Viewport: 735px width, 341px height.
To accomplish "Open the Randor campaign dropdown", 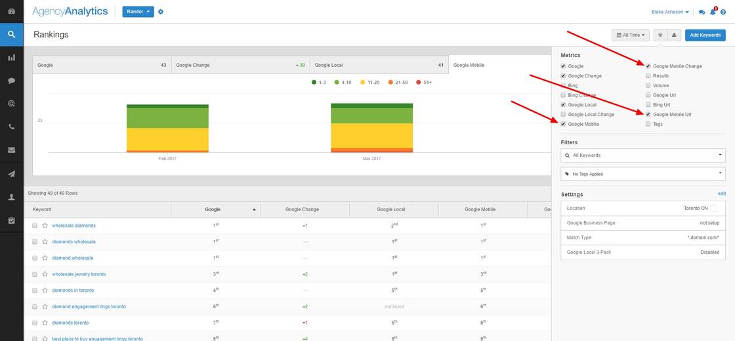I will [x=138, y=12].
